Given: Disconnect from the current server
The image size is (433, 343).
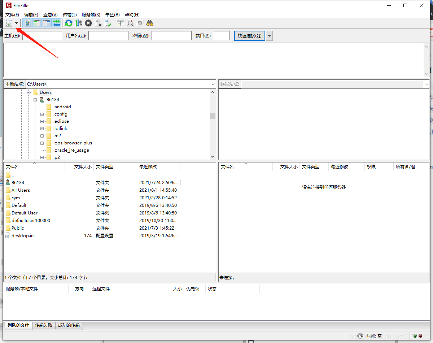Looking at the screenshot, I should (98, 23).
